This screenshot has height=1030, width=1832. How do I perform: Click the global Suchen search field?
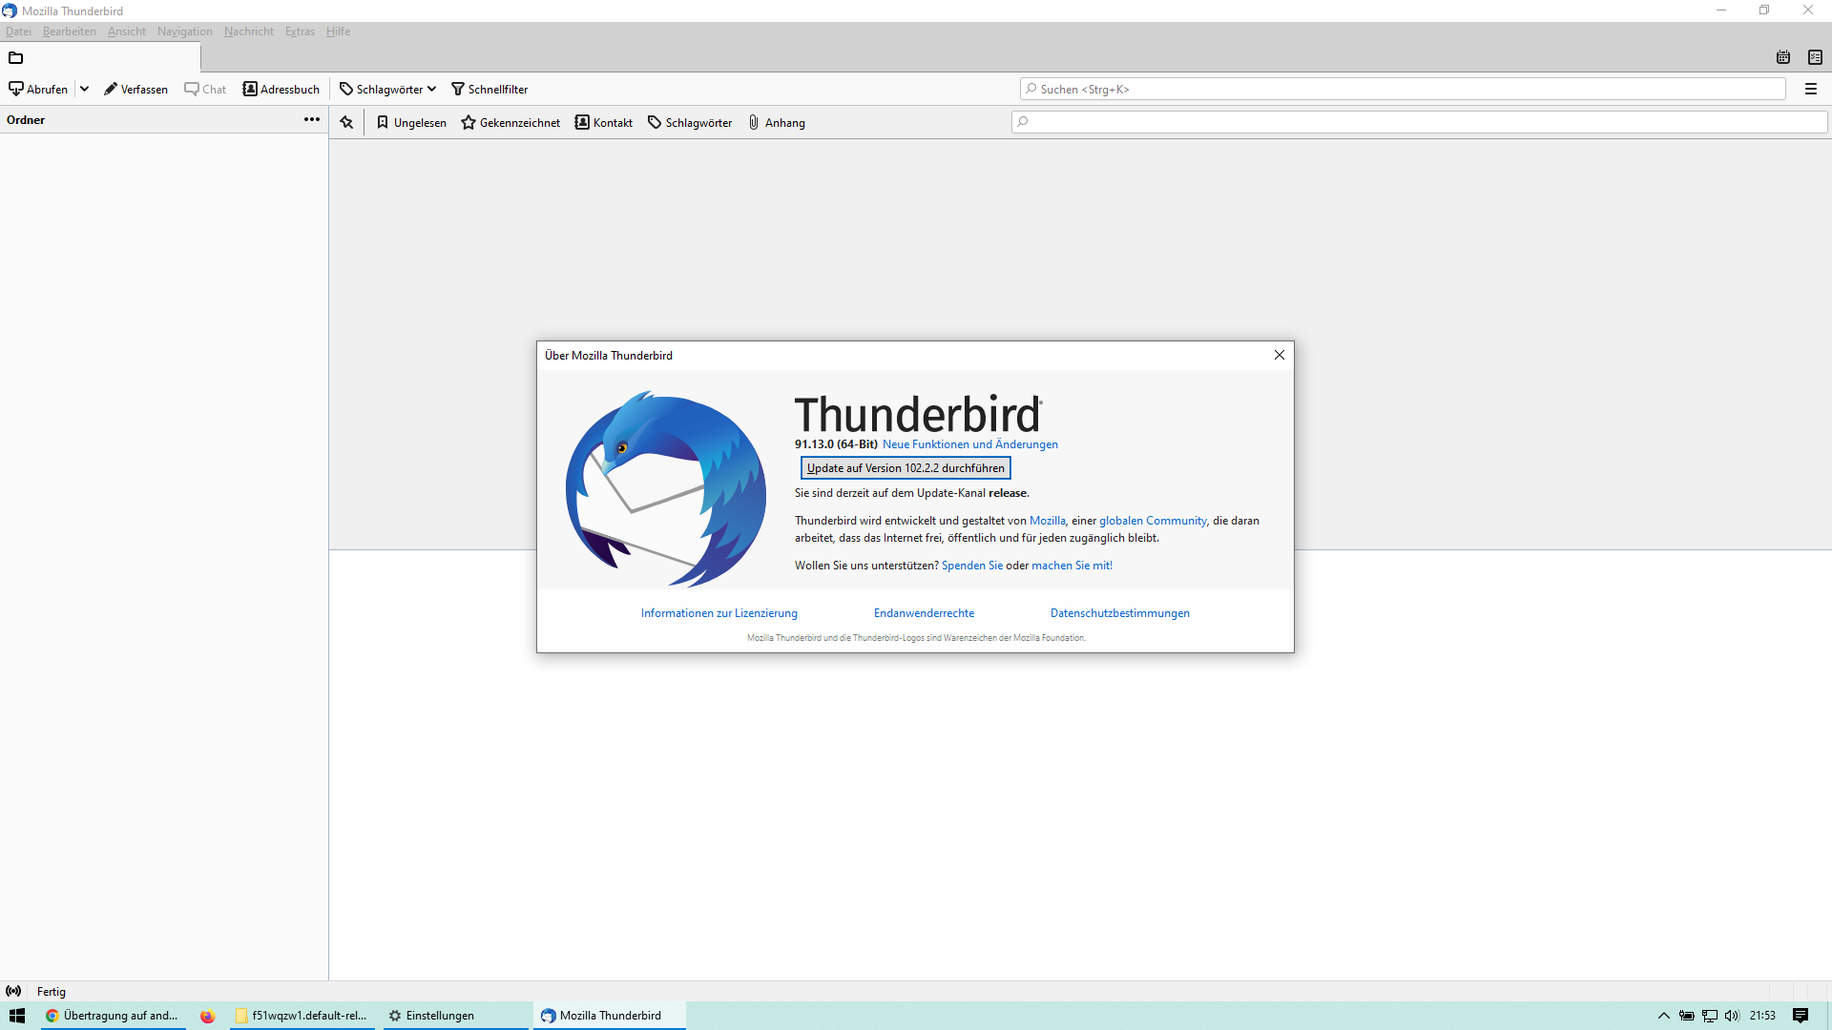point(1403,89)
